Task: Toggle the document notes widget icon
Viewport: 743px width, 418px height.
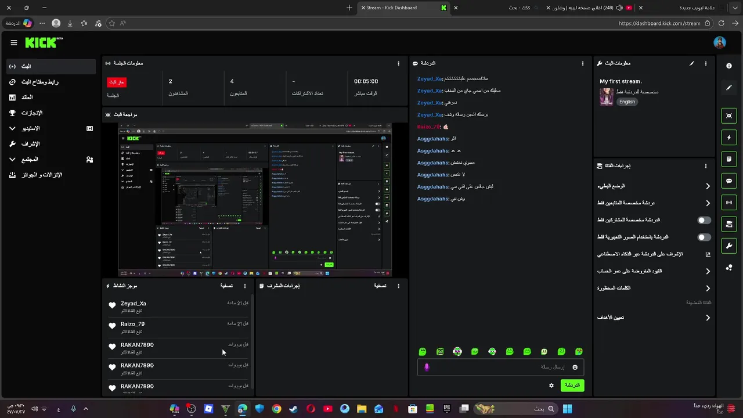Action: click(x=729, y=159)
